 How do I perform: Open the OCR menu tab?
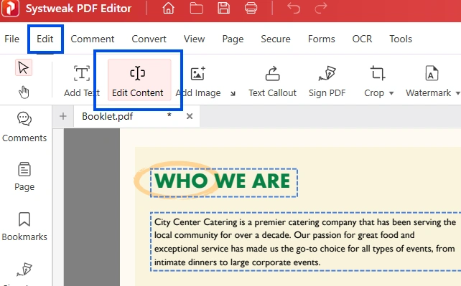click(362, 39)
